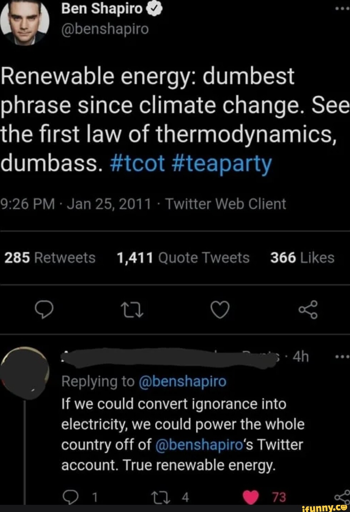Click the red heart on the reply
350x512 pixels.
(x=251, y=497)
